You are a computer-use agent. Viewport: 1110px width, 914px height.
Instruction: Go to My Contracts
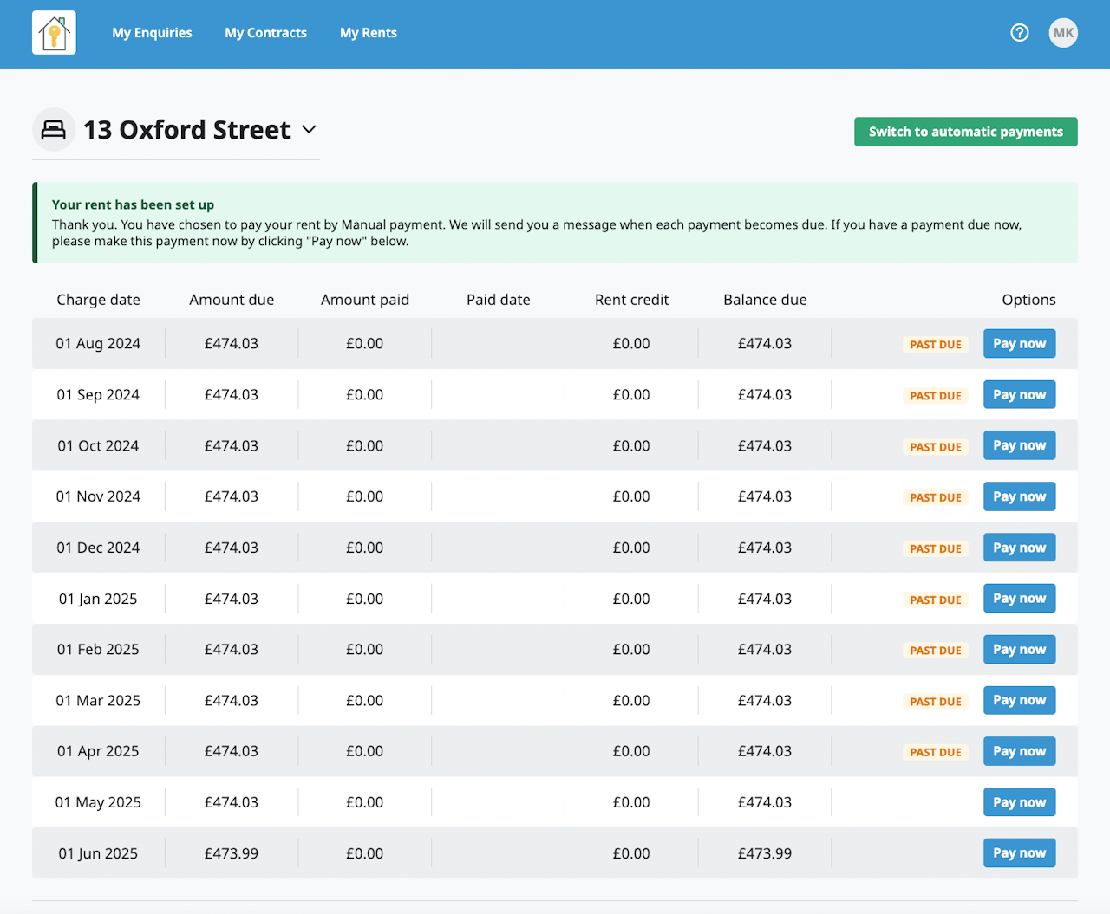click(265, 33)
